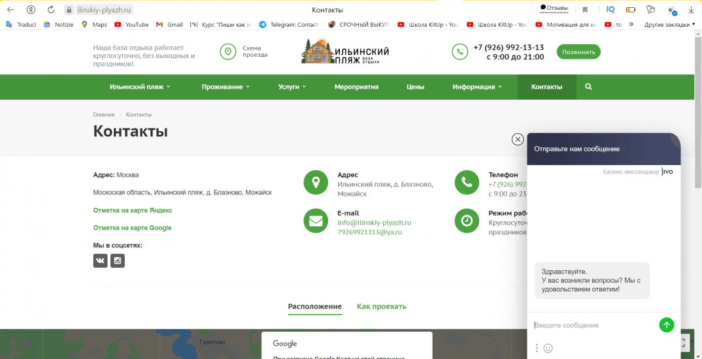The width and height of the screenshot is (702, 359).
Task: Open the Instagram social icon
Action: [x=118, y=261]
